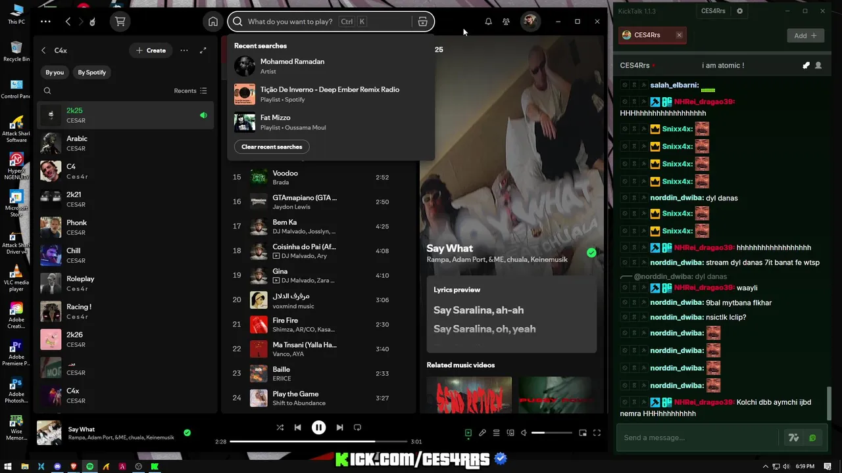Open the Create dropdown in library
Image resolution: width=842 pixels, height=473 pixels.
[x=151, y=51]
